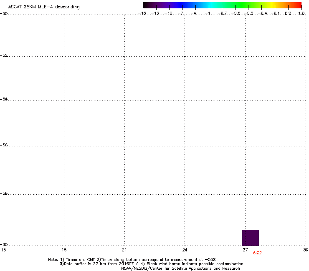Click the NOAA/NESDIS credit line
This screenshot has height=271, width=309.
(x=180, y=268)
